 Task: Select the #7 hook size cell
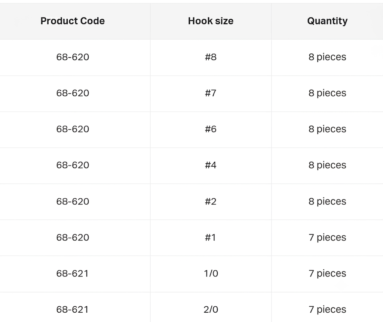point(211,93)
